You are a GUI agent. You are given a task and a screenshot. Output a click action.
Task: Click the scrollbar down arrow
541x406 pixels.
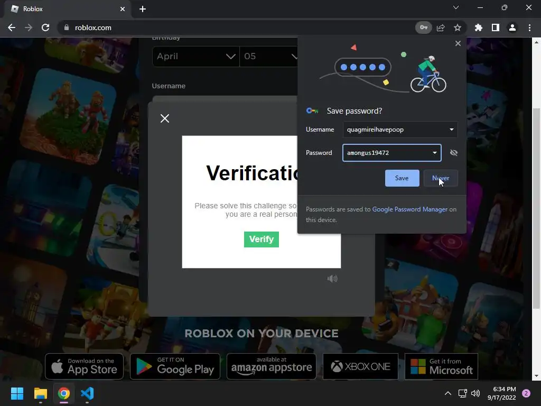(536, 376)
